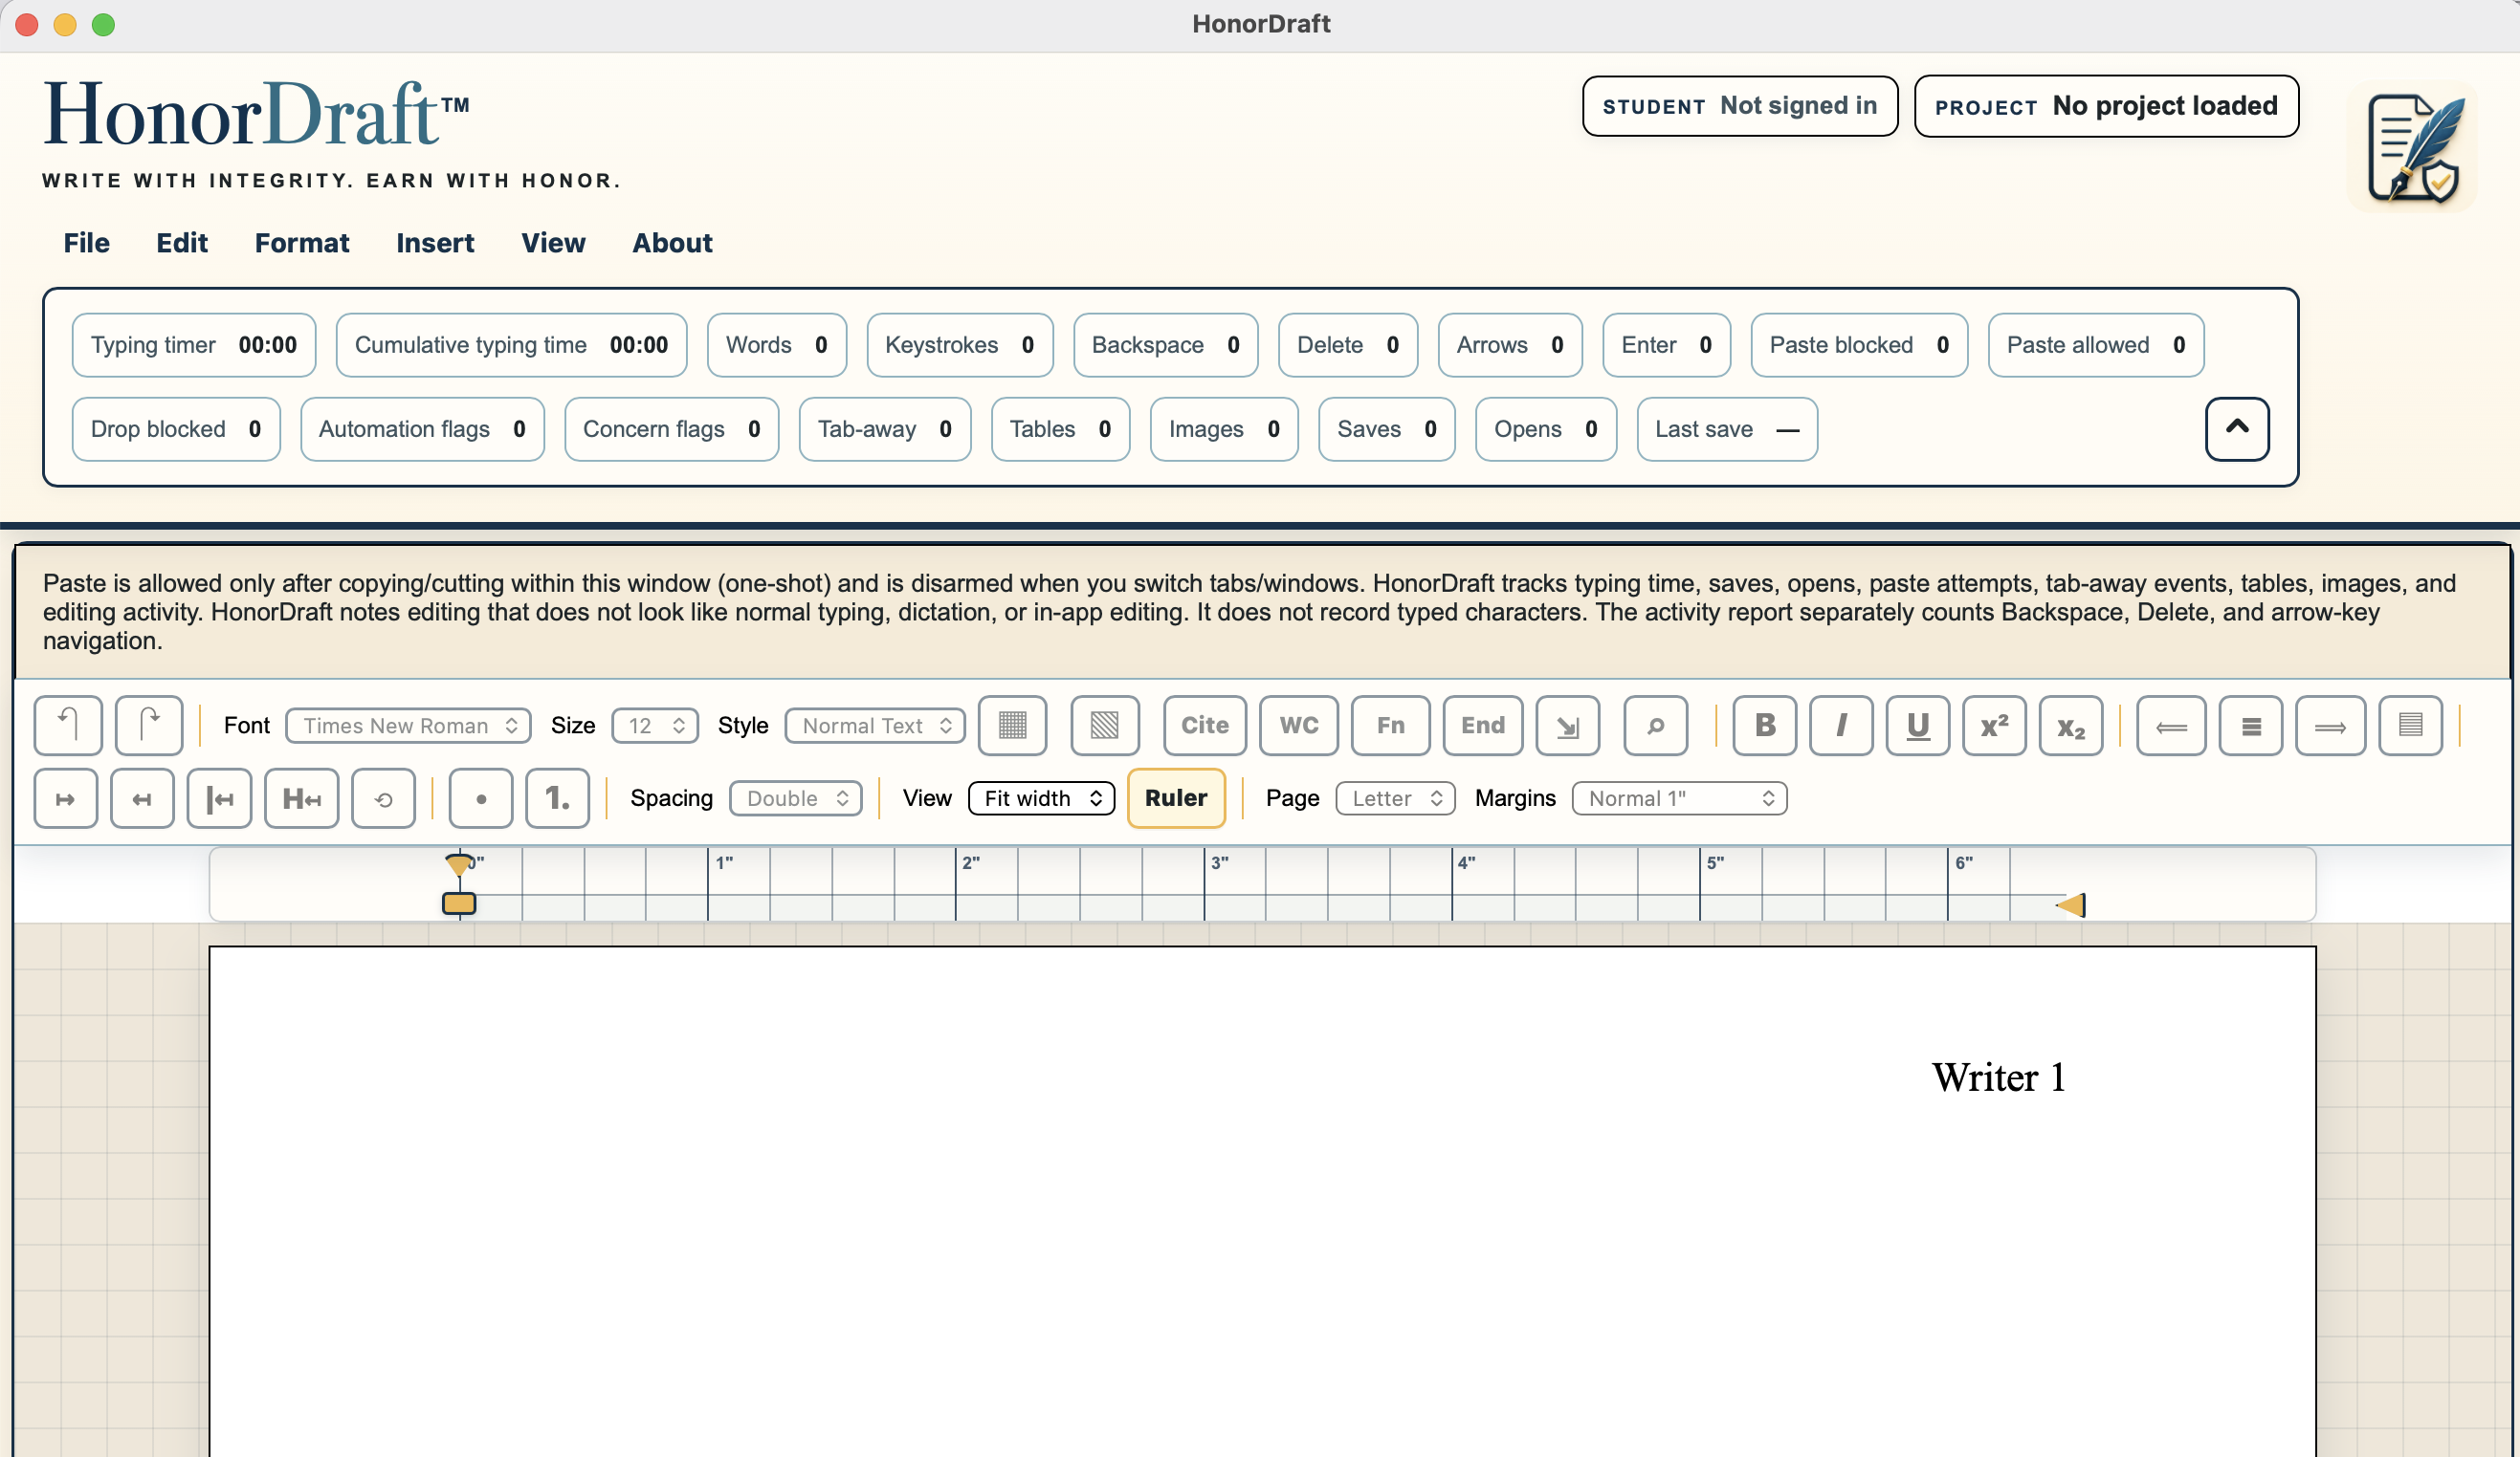Center align the text
This screenshot has width=2520, height=1457.
tap(2250, 725)
